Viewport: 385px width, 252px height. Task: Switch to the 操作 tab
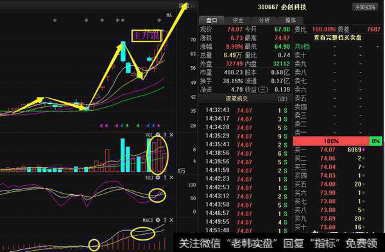pos(290,21)
